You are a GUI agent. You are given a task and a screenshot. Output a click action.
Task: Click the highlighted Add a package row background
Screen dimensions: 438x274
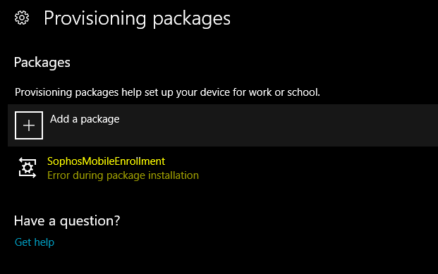(223, 125)
